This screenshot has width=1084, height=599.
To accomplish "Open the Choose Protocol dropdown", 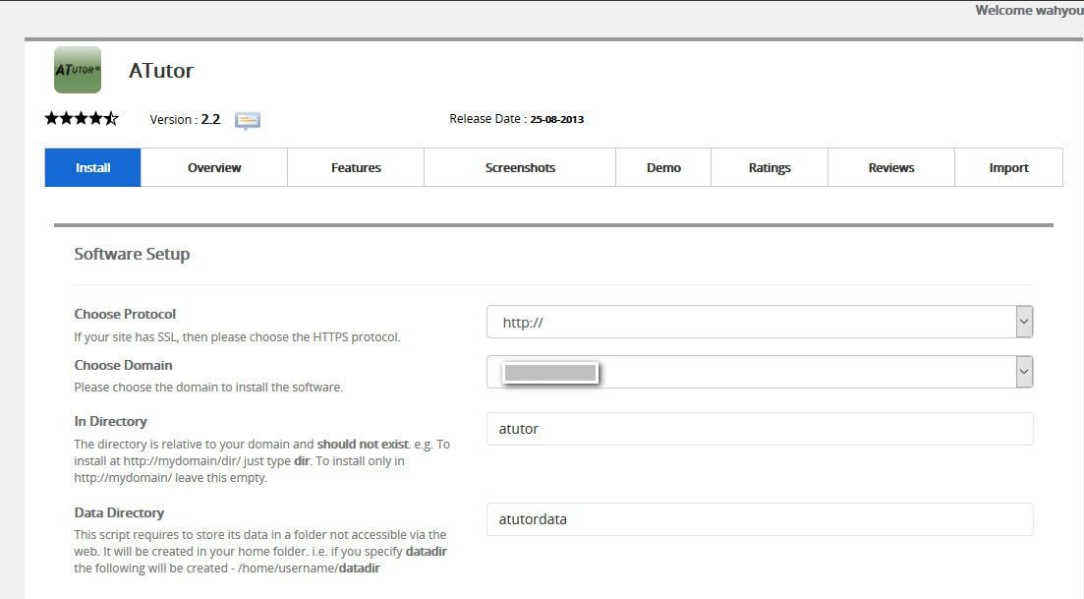I will click(759, 321).
